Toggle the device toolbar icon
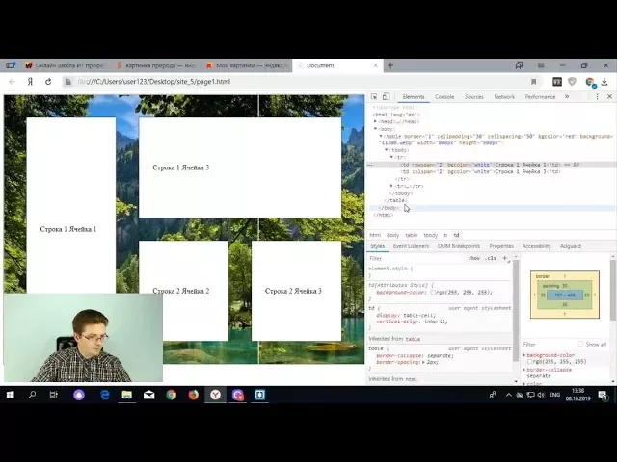The height and width of the screenshot is (462, 617). coord(387,97)
